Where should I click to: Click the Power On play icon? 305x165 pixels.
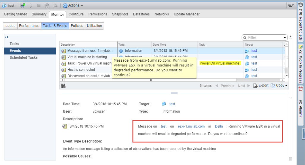click(31, 5)
